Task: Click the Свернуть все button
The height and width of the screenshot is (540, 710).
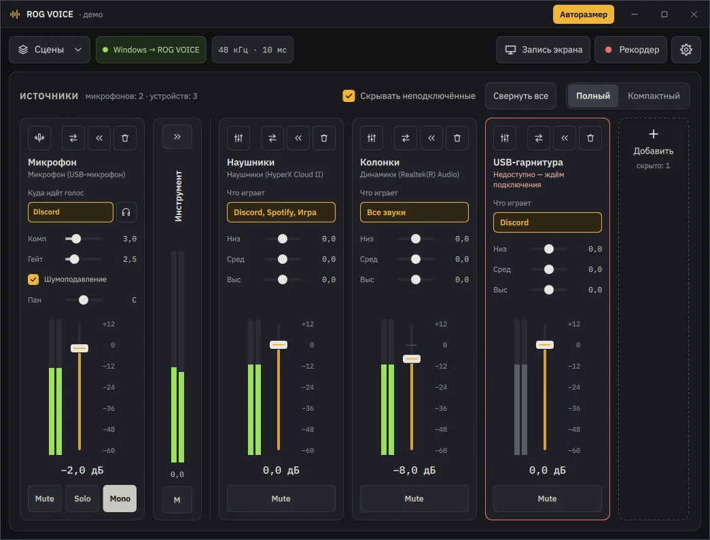Action: (520, 96)
